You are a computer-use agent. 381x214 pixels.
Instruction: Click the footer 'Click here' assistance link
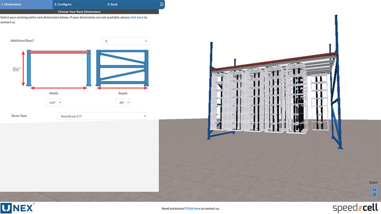click(x=193, y=208)
